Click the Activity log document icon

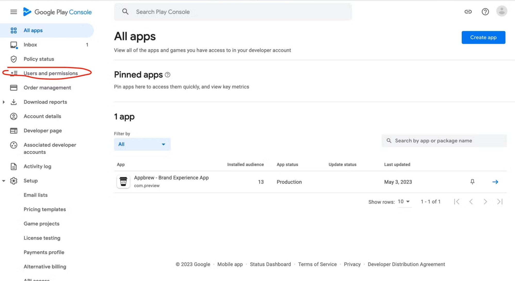click(14, 166)
